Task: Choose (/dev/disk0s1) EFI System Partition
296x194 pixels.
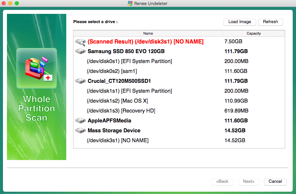Action: [x=129, y=61]
